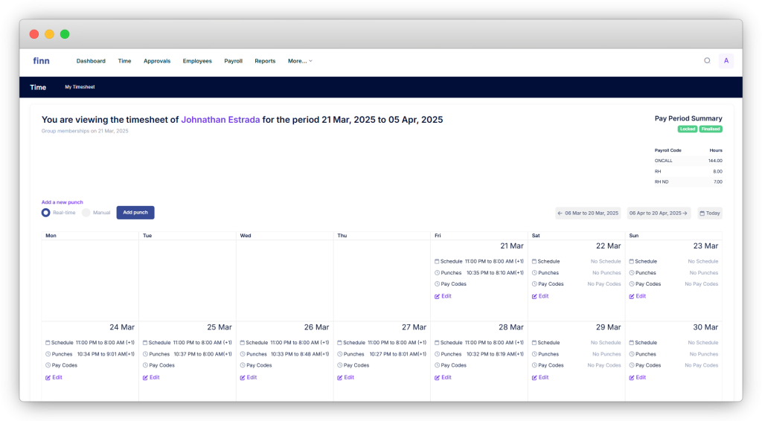The image size is (762, 421).
Task: Select the Manual radio option
Action: (x=86, y=213)
